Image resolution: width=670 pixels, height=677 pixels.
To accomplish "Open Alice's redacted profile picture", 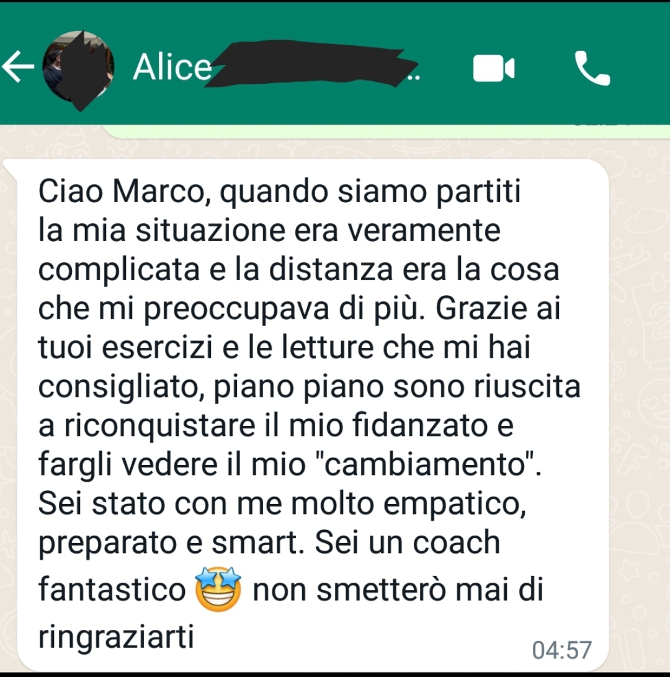I will 79,67.
